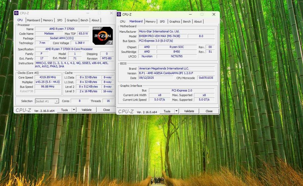Screen dimensions: 303x186
Task: Click Core Speed value 4319.89 MHz
Action: [48, 77]
